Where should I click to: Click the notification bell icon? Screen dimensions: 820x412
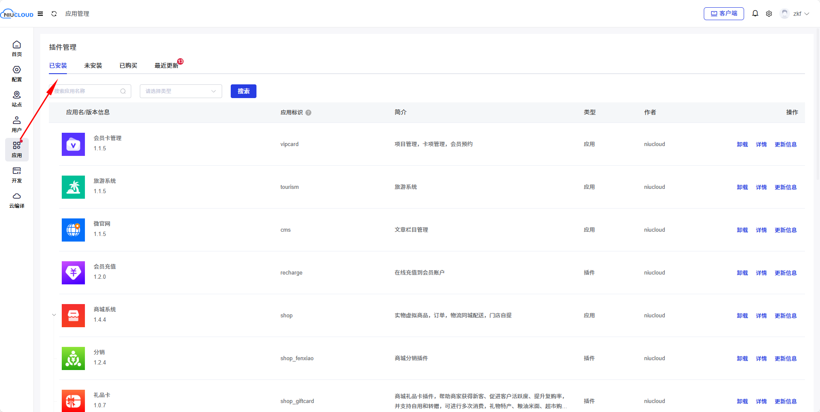tap(755, 14)
